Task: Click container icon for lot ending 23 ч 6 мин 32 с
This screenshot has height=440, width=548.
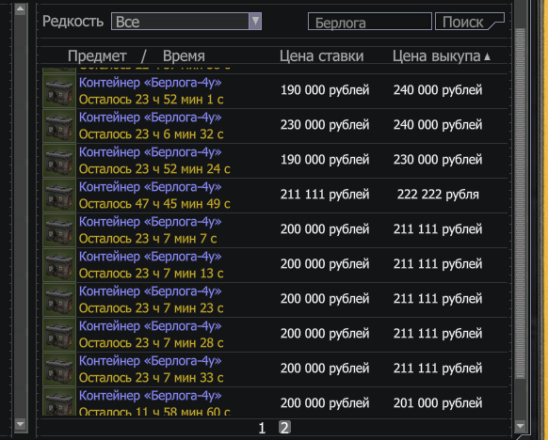Action: (59, 126)
